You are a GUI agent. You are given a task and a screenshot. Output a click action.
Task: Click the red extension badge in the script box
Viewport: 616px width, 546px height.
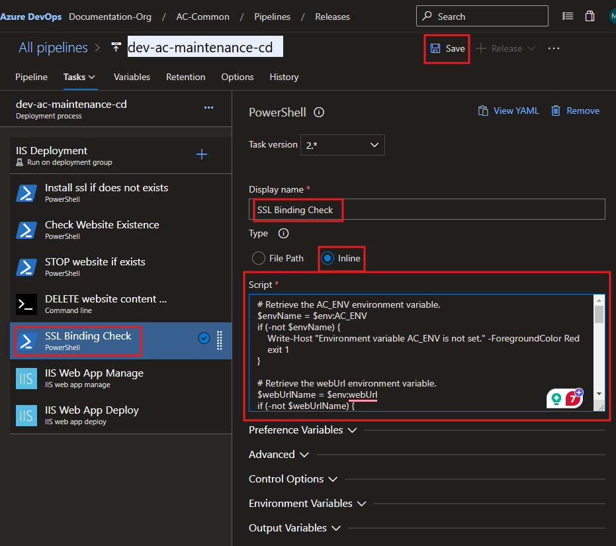(573, 398)
